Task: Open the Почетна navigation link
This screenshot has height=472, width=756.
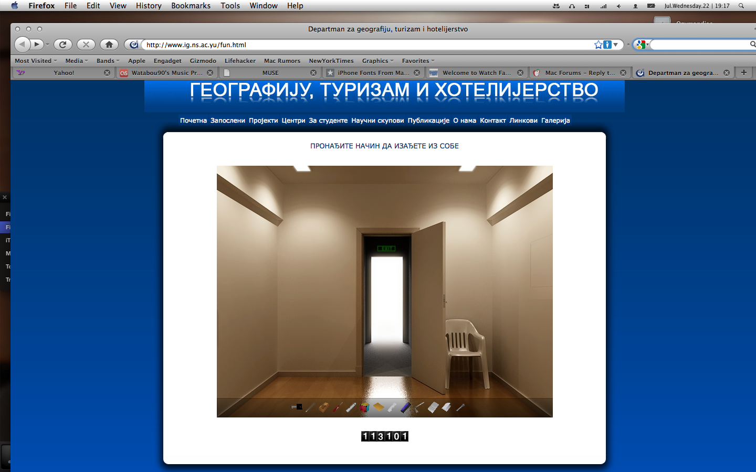Action: click(193, 121)
